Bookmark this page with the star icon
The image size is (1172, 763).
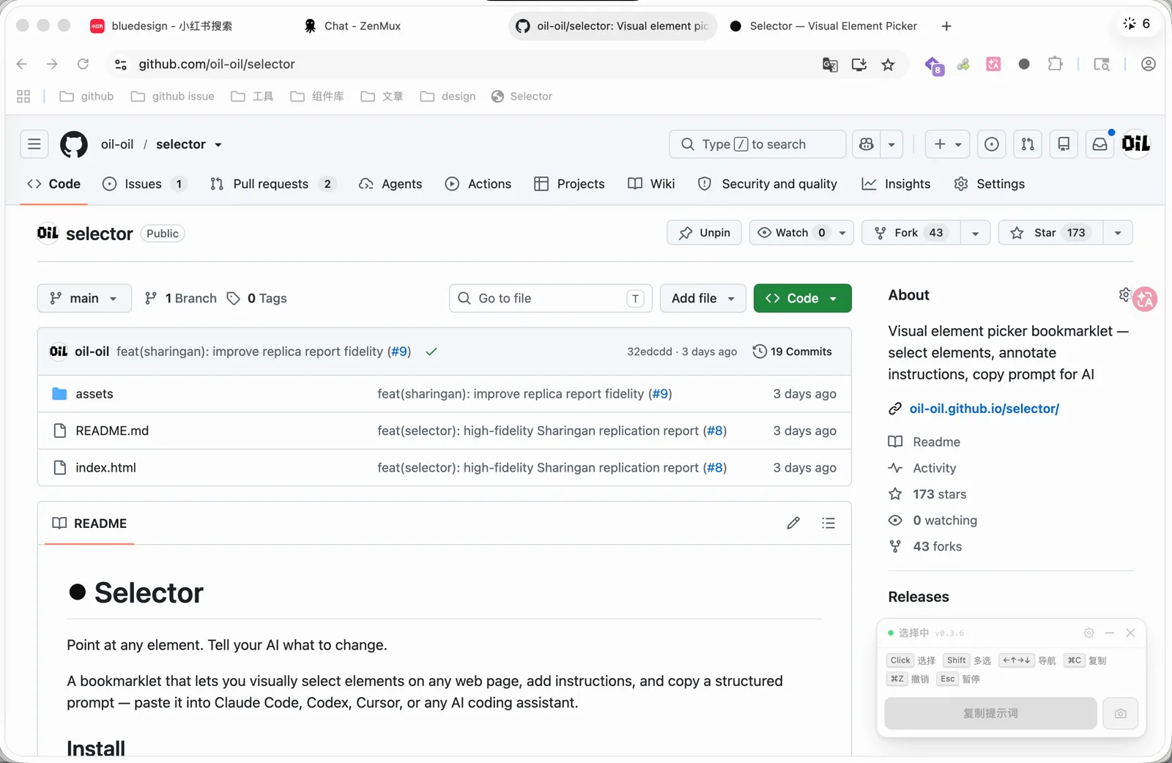[888, 64]
